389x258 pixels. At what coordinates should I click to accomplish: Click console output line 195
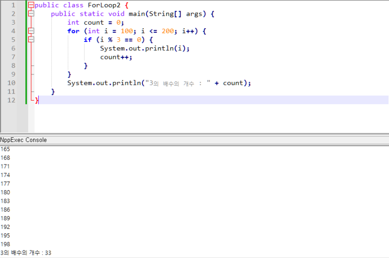[5, 236]
